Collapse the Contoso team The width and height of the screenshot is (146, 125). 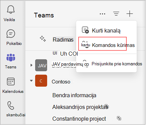pyautogui.click(x=32, y=80)
